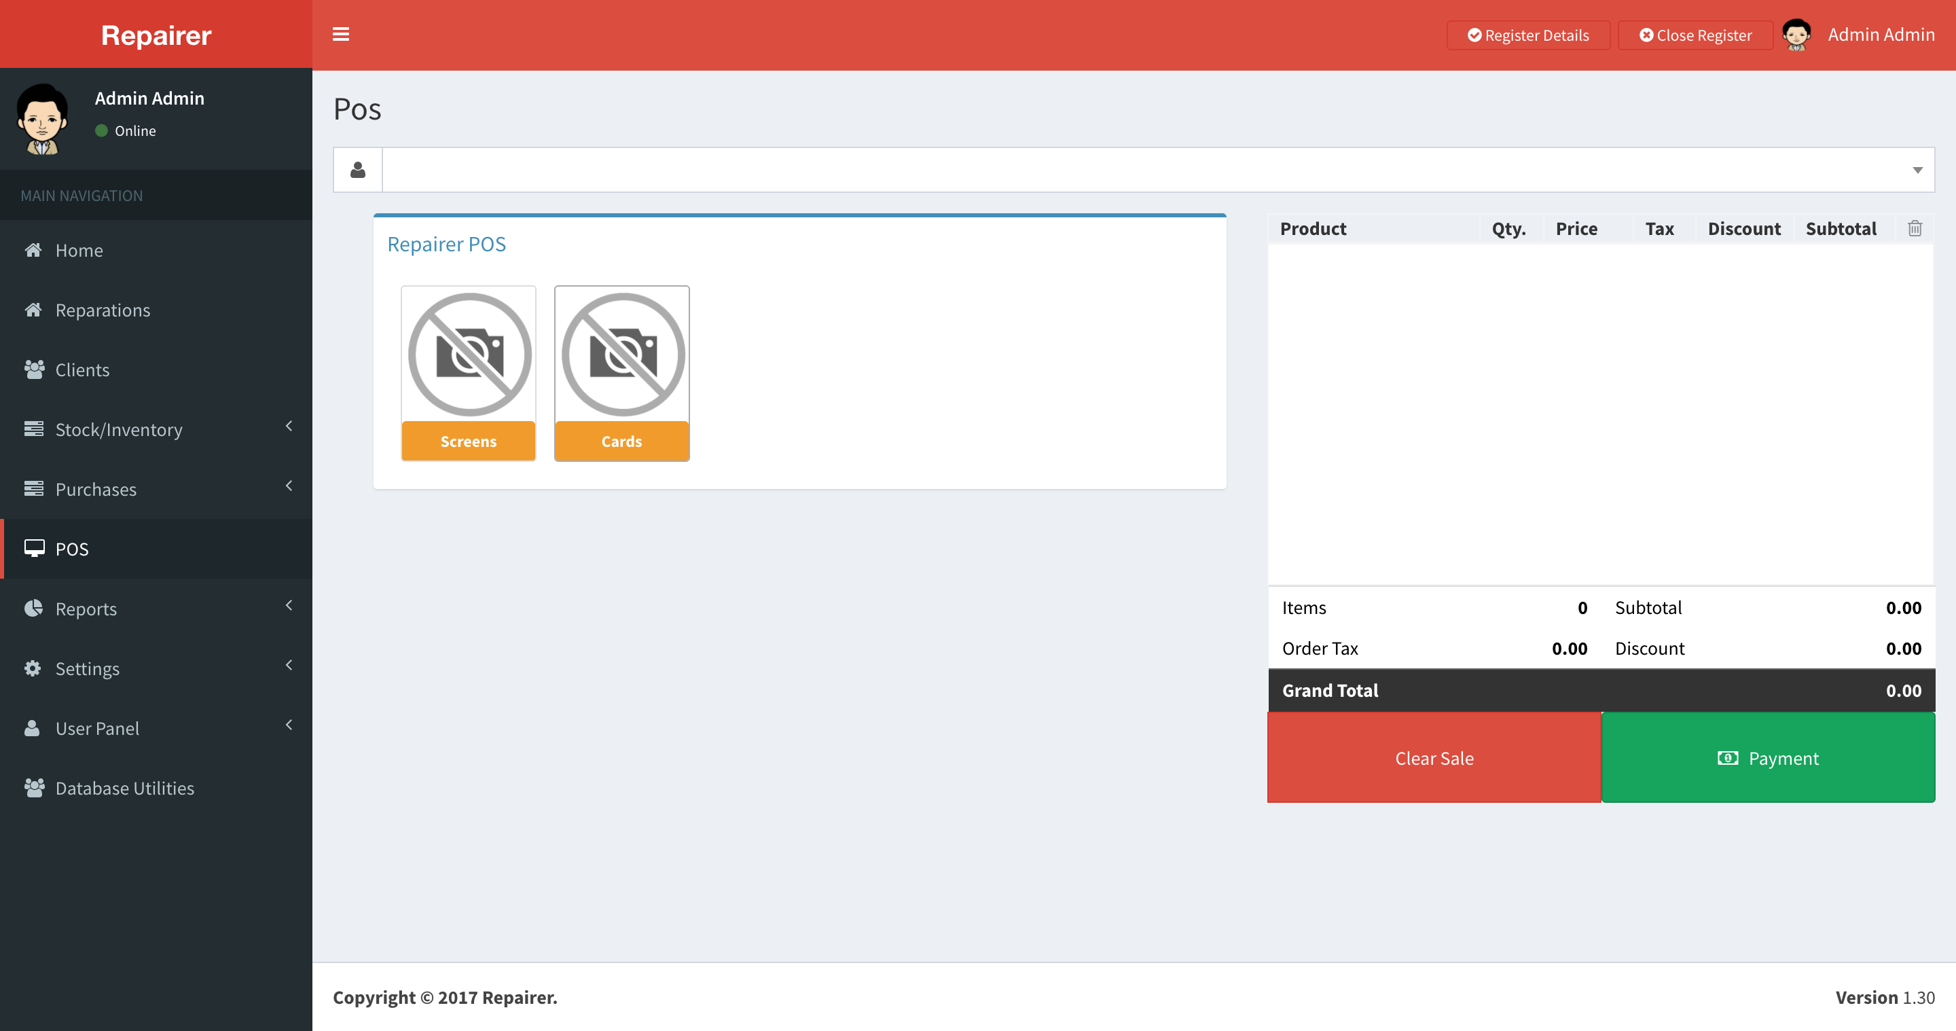Viewport: 1956px width, 1031px height.
Task: Toggle the hamburger sidebar menu icon
Action: point(341,34)
